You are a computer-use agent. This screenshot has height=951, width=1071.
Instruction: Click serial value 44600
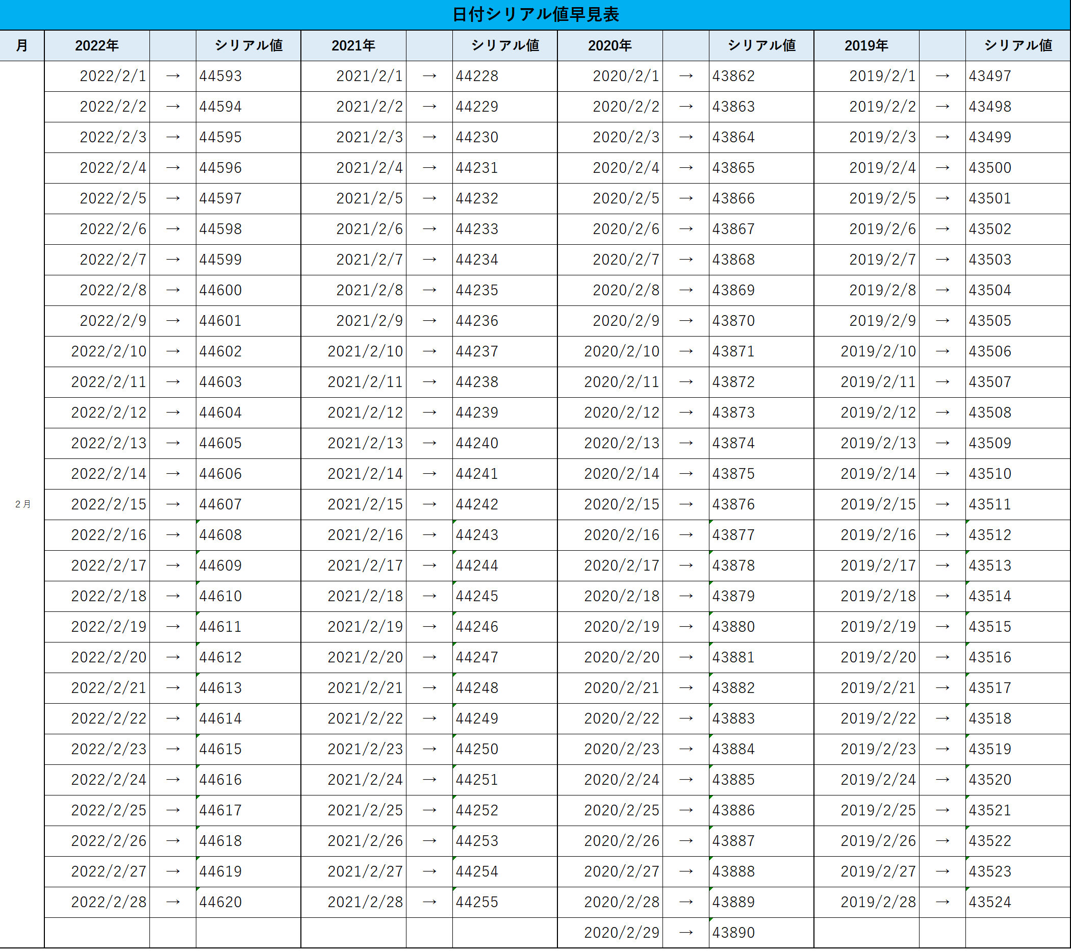[248, 290]
